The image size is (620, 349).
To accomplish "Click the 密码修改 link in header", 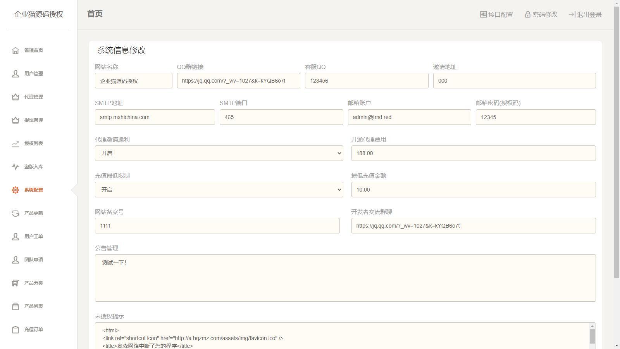I will tap(541, 14).
